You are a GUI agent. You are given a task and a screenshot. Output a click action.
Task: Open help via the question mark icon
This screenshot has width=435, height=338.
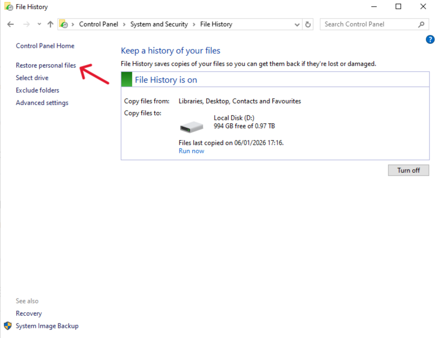point(430,39)
